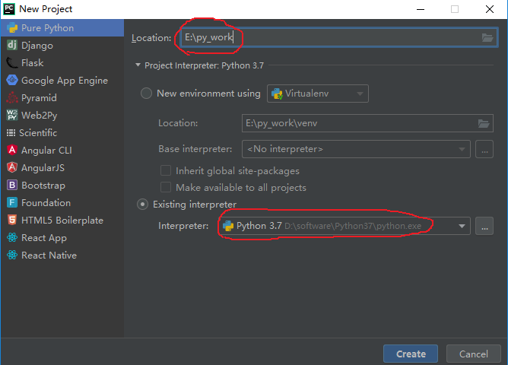Click the project Location text field
508x365 pixels.
(x=339, y=37)
